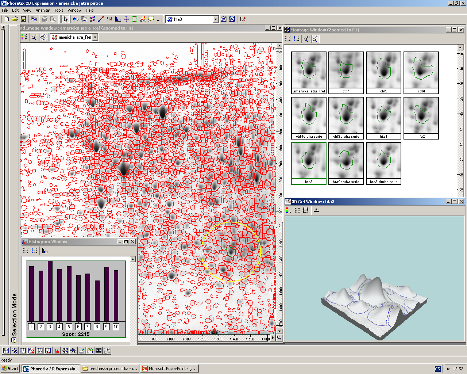Open a file with the folder icon
The height and width of the screenshot is (374, 467).
pyautogui.click(x=15, y=19)
